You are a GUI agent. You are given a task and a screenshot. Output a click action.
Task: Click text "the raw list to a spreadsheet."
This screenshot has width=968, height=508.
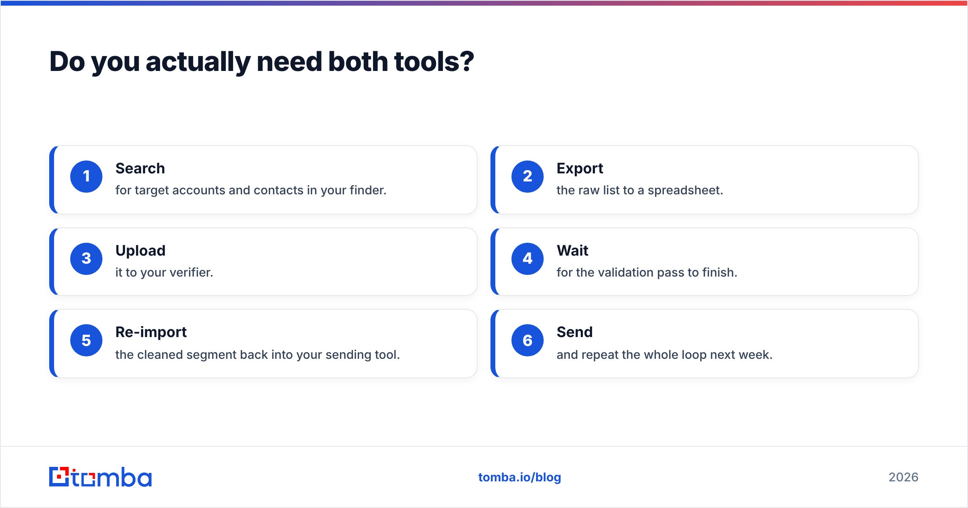(640, 190)
